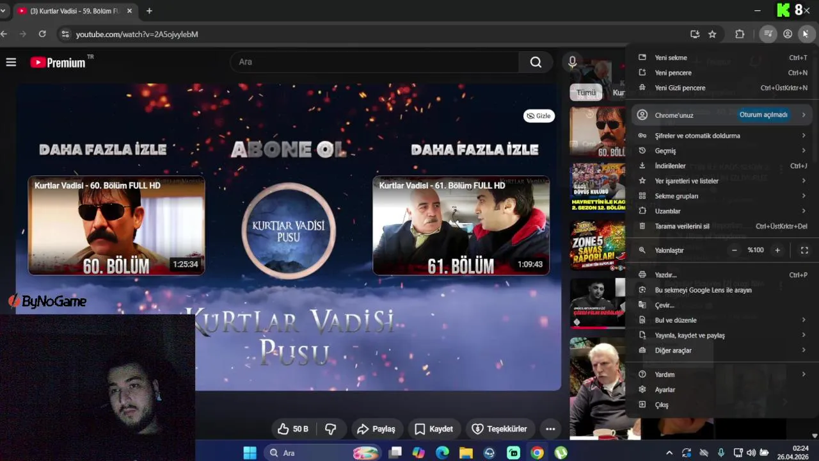Open more actions three-dot button under video
Screen dimensions: 819x461
pyautogui.click(x=550, y=429)
